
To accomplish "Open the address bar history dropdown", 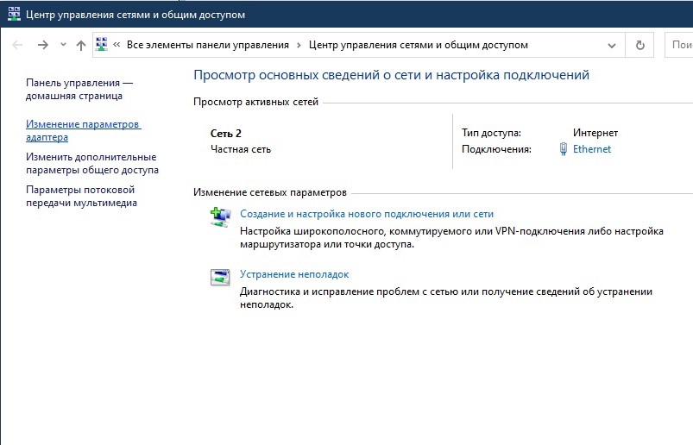I will [x=612, y=45].
